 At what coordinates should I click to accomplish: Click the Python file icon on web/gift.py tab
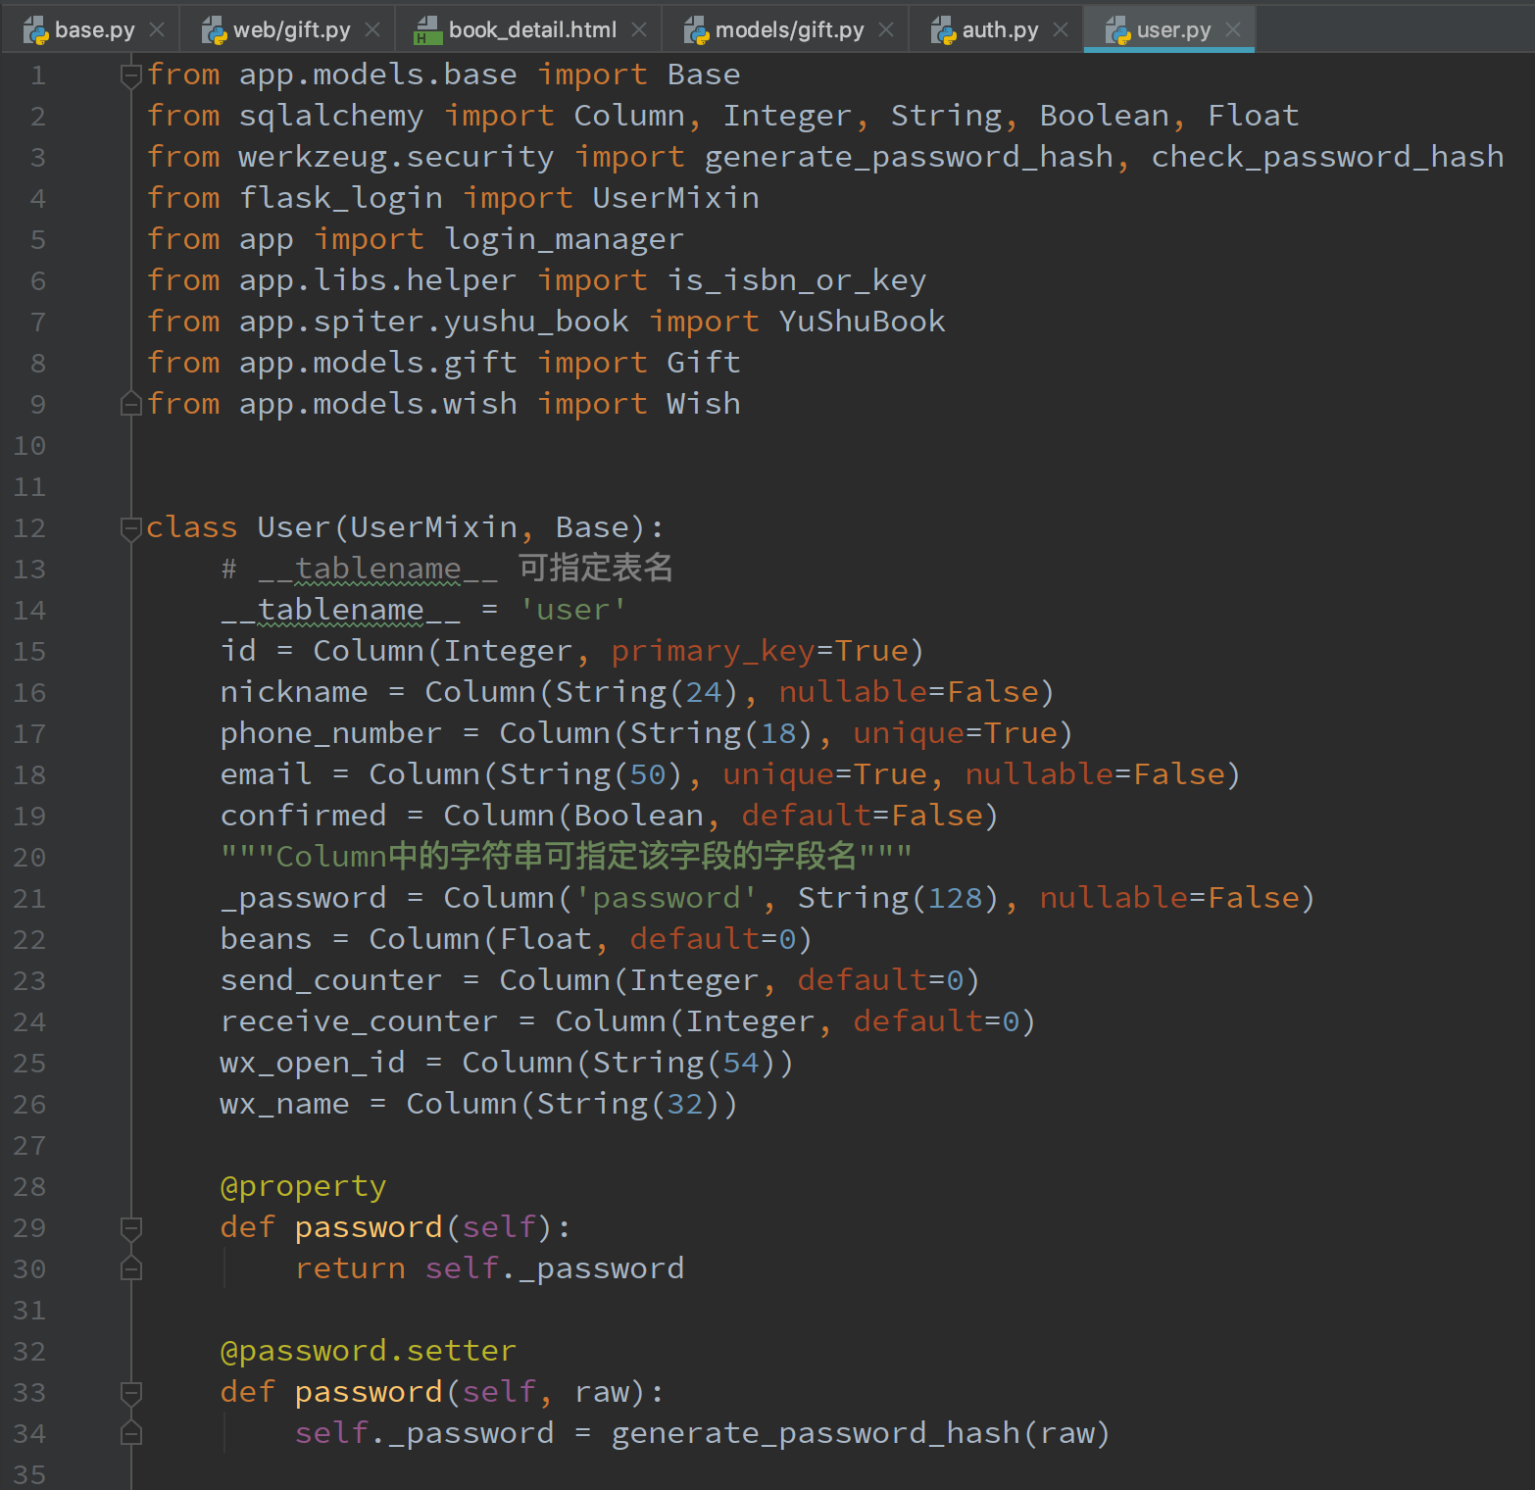pyautogui.click(x=214, y=30)
